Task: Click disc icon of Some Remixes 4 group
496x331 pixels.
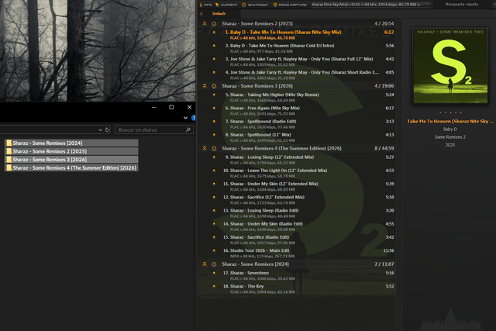Action: point(214,148)
